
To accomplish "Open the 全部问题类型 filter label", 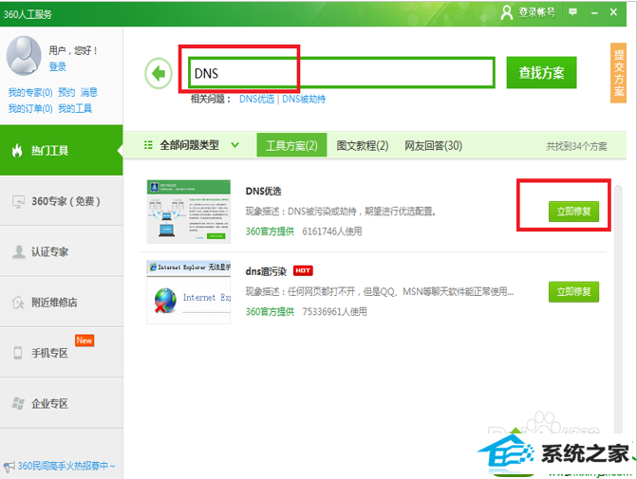I will tap(189, 145).
